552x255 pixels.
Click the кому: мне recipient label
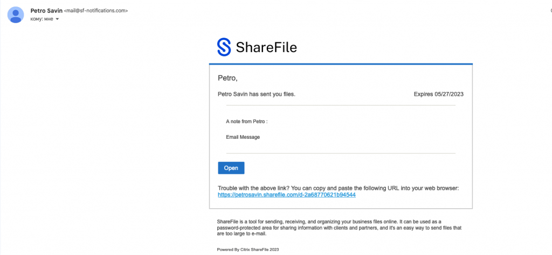tap(42, 19)
